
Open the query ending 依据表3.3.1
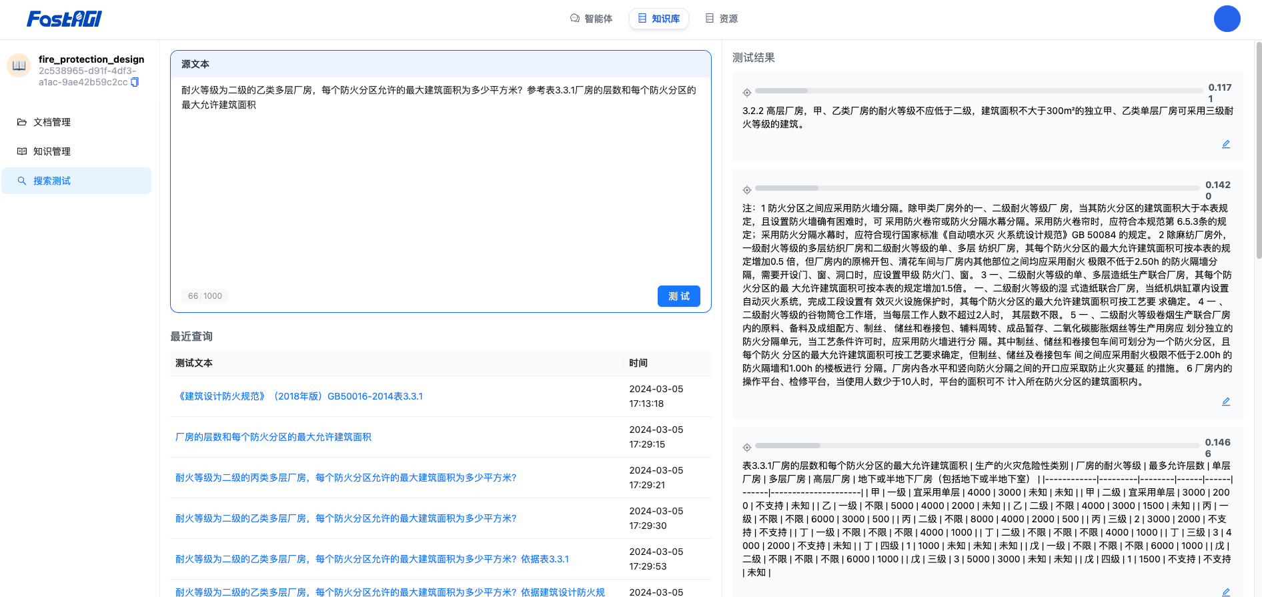(372, 559)
